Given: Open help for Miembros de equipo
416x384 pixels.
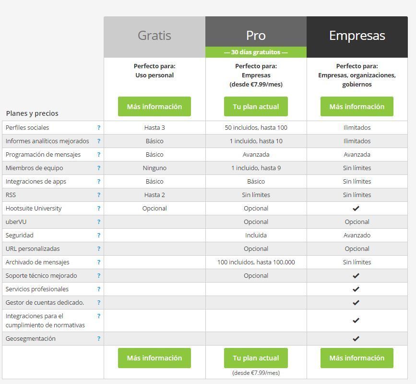Looking at the screenshot, I should coord(99,168).
